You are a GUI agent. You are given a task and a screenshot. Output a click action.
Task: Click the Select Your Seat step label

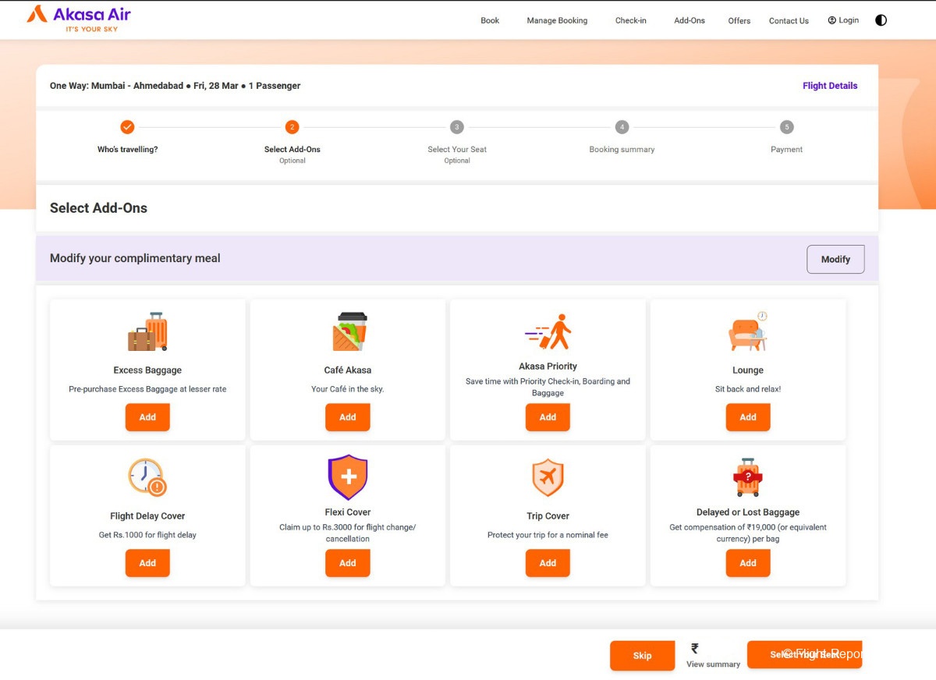tap(457, 149)
